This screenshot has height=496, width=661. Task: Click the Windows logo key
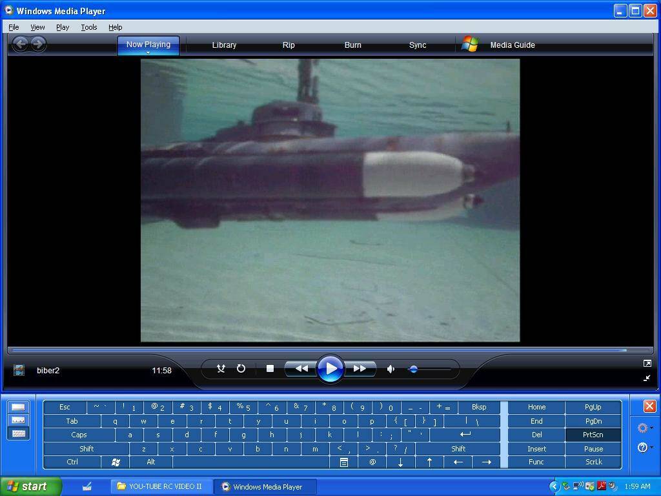coord(115,462)
